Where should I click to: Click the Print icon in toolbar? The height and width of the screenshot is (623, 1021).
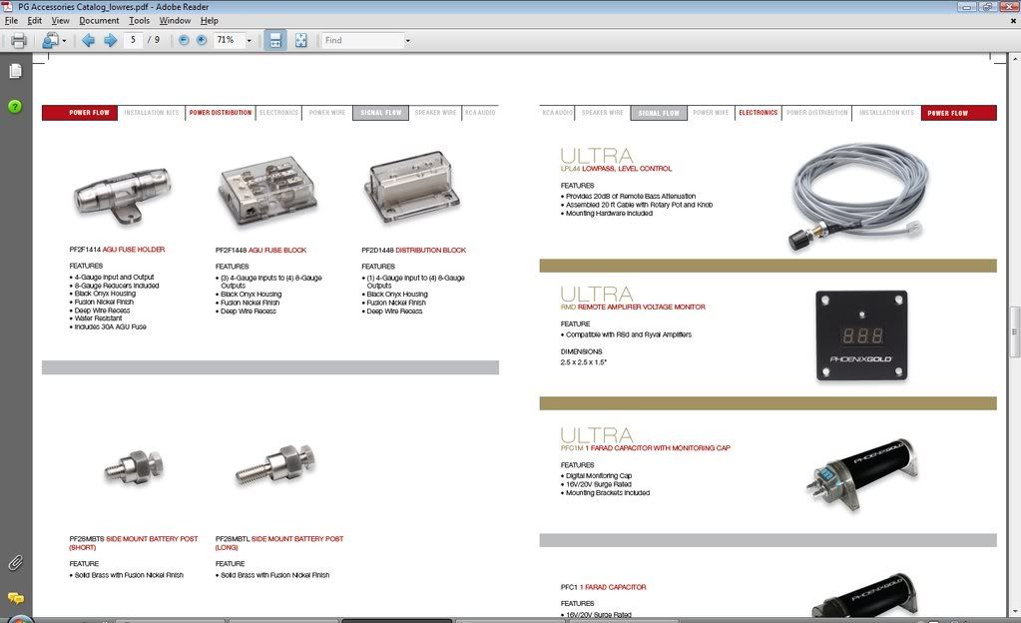coord(19,40)
